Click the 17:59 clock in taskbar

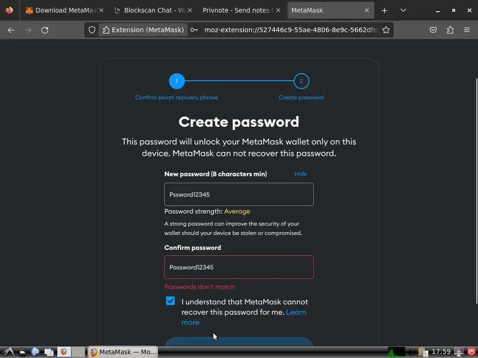[x=441, y=351]
